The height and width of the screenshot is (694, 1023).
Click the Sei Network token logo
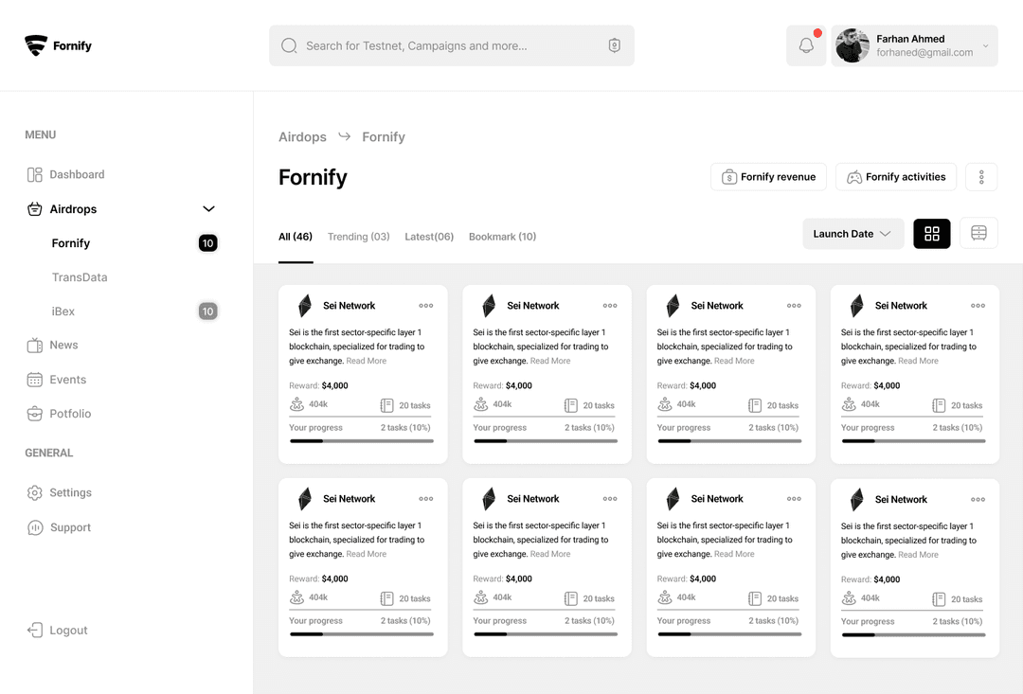pyautogui.click(x=304, y=305)
